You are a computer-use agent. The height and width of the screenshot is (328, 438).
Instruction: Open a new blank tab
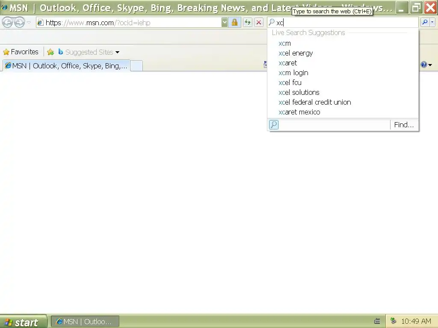[136, 66]
